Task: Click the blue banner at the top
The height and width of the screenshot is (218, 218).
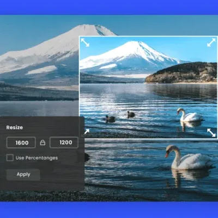Action: coord(109,7)
